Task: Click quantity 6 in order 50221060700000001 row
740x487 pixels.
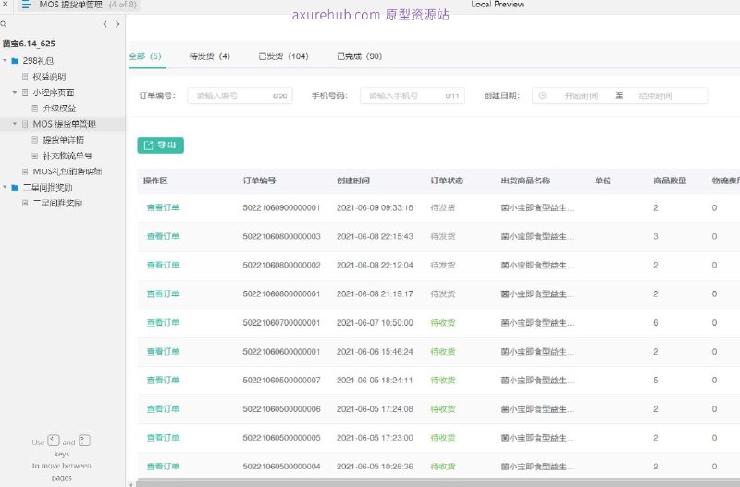Action: point(656,323)
